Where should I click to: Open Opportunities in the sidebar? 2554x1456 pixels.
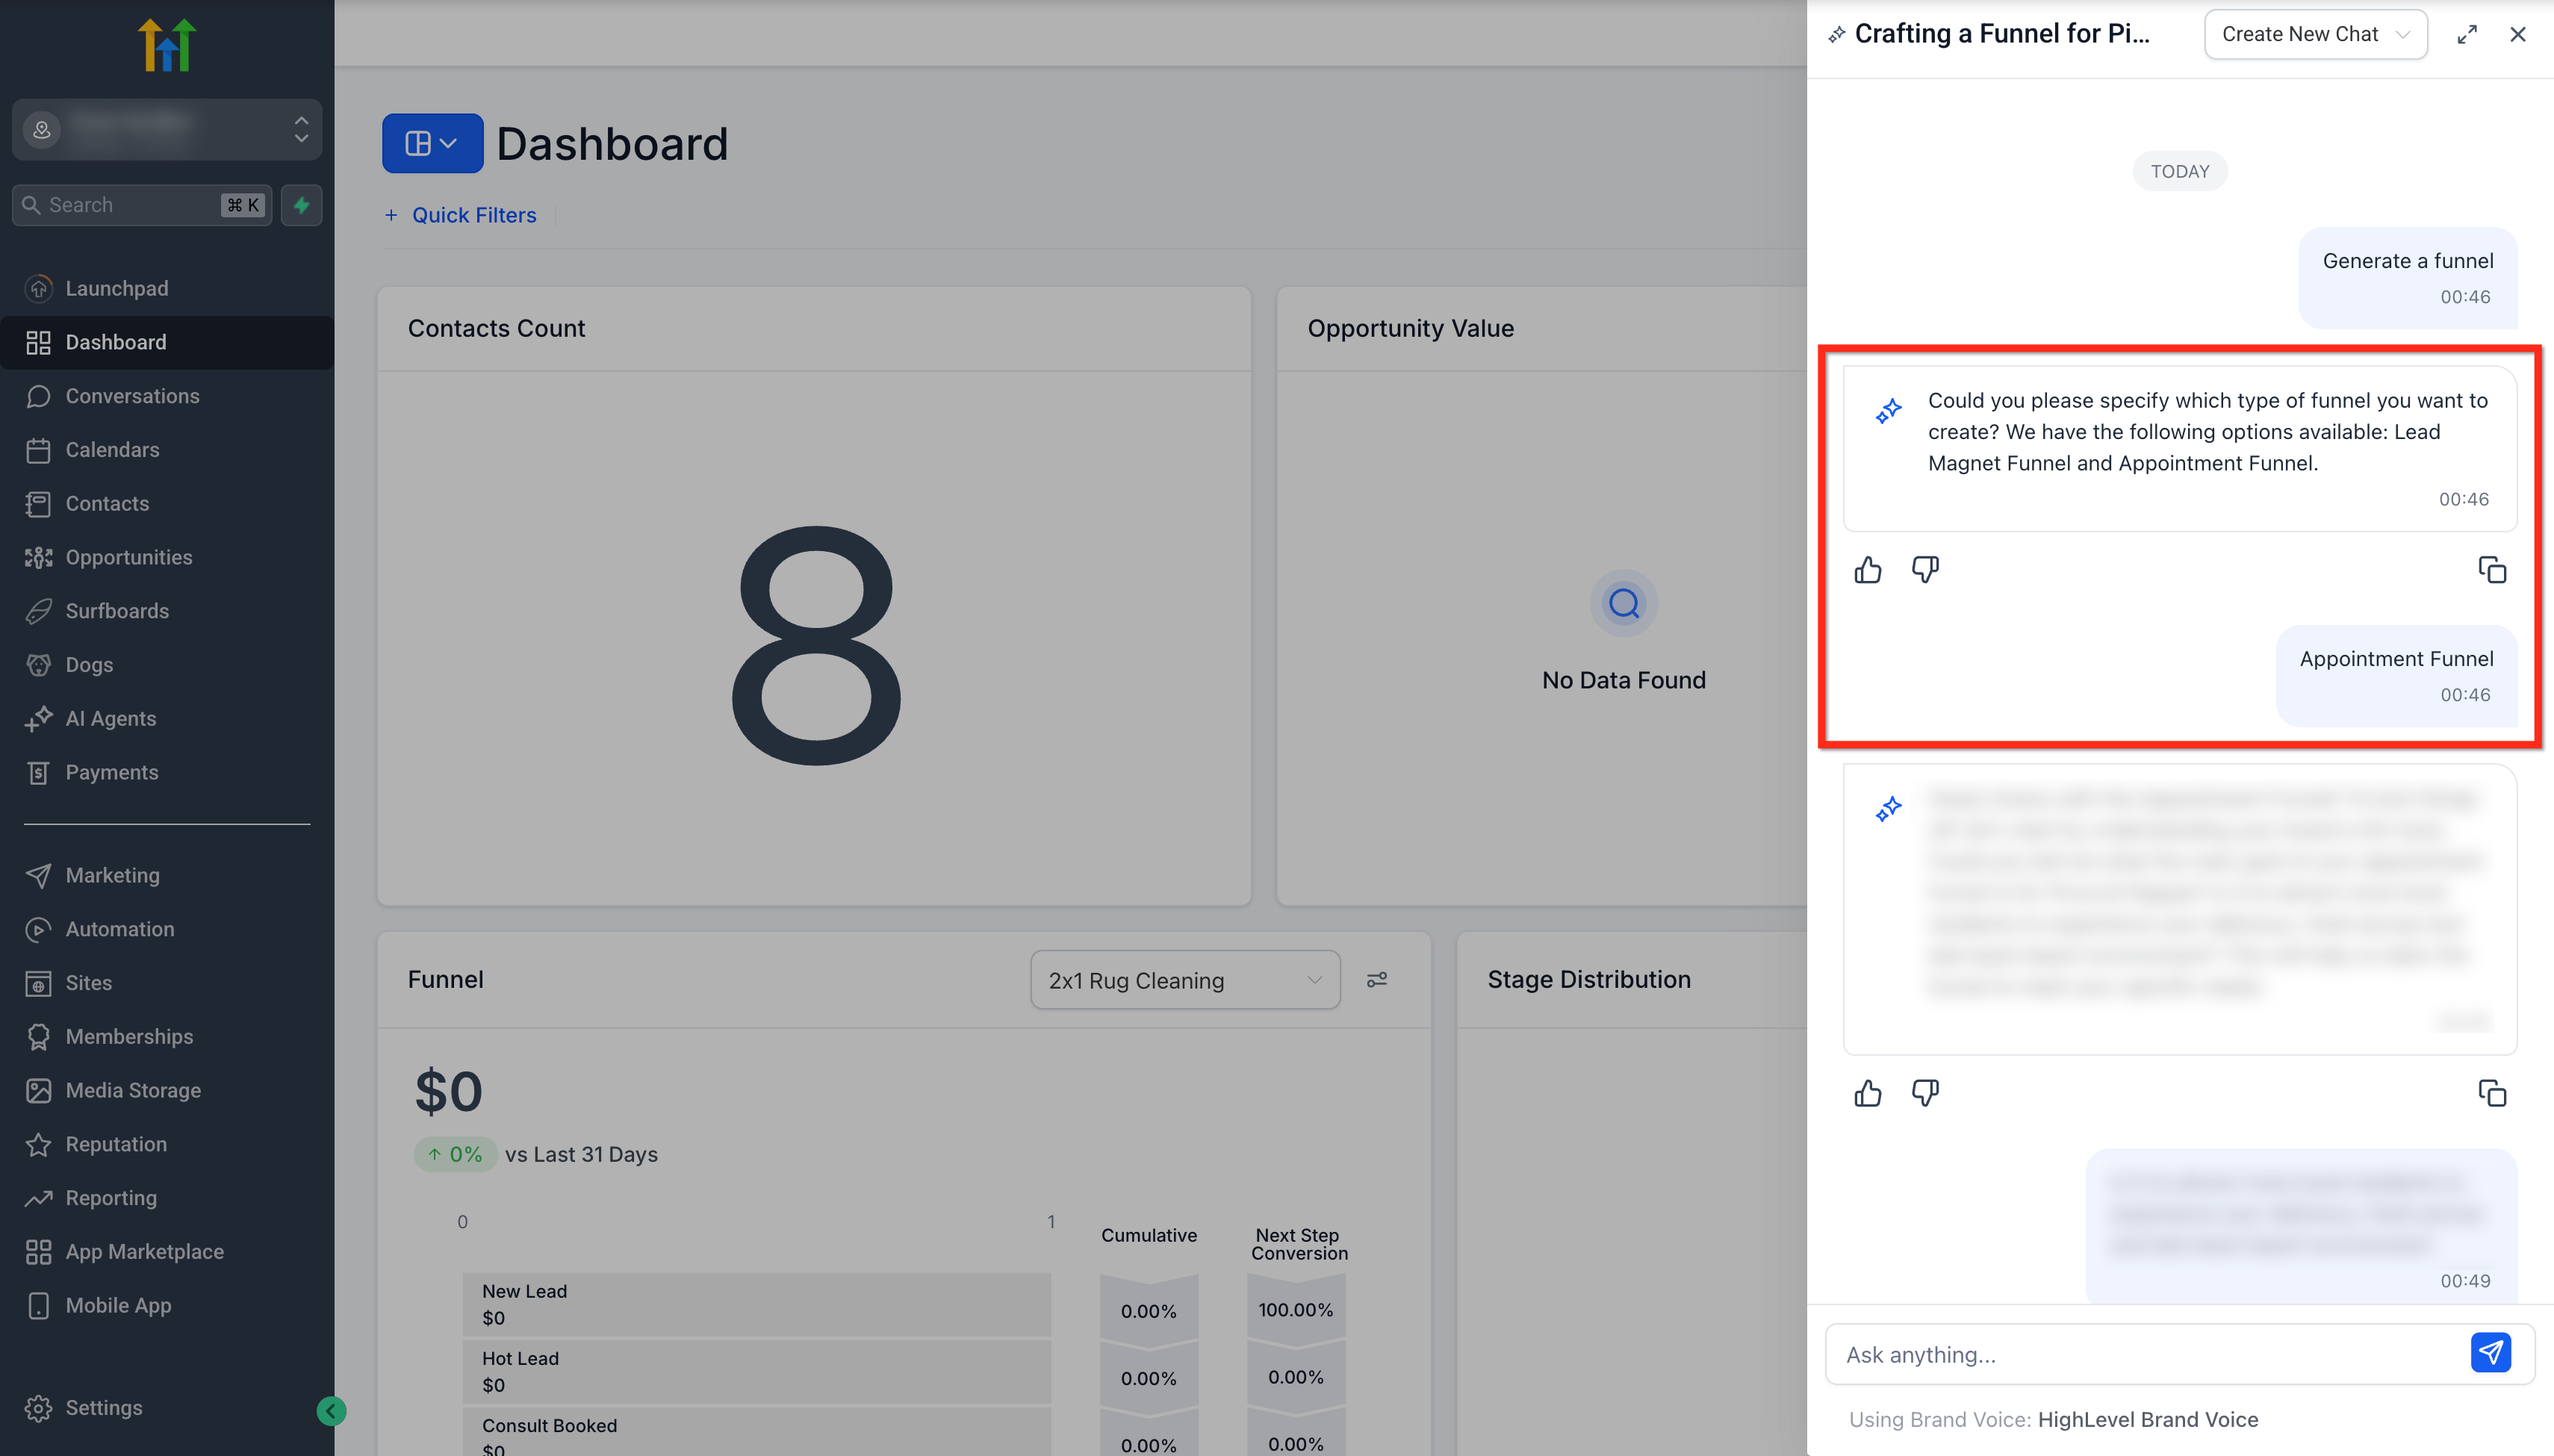128,557
